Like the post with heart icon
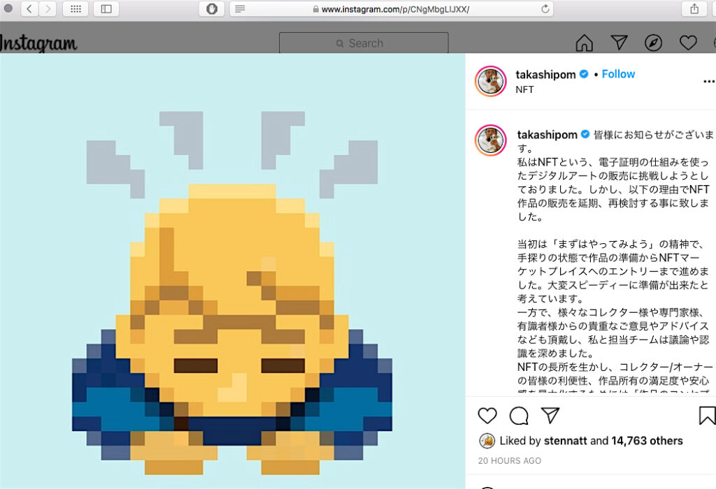716x489 pixels. click(487, 416)
